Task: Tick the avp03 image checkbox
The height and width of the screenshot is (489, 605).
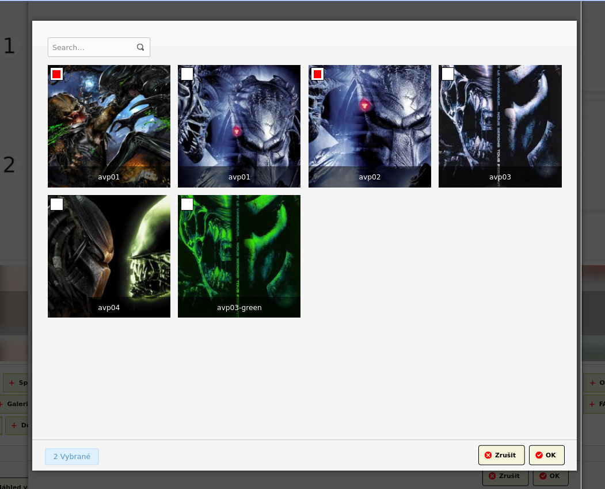Action: coord(448,74)
